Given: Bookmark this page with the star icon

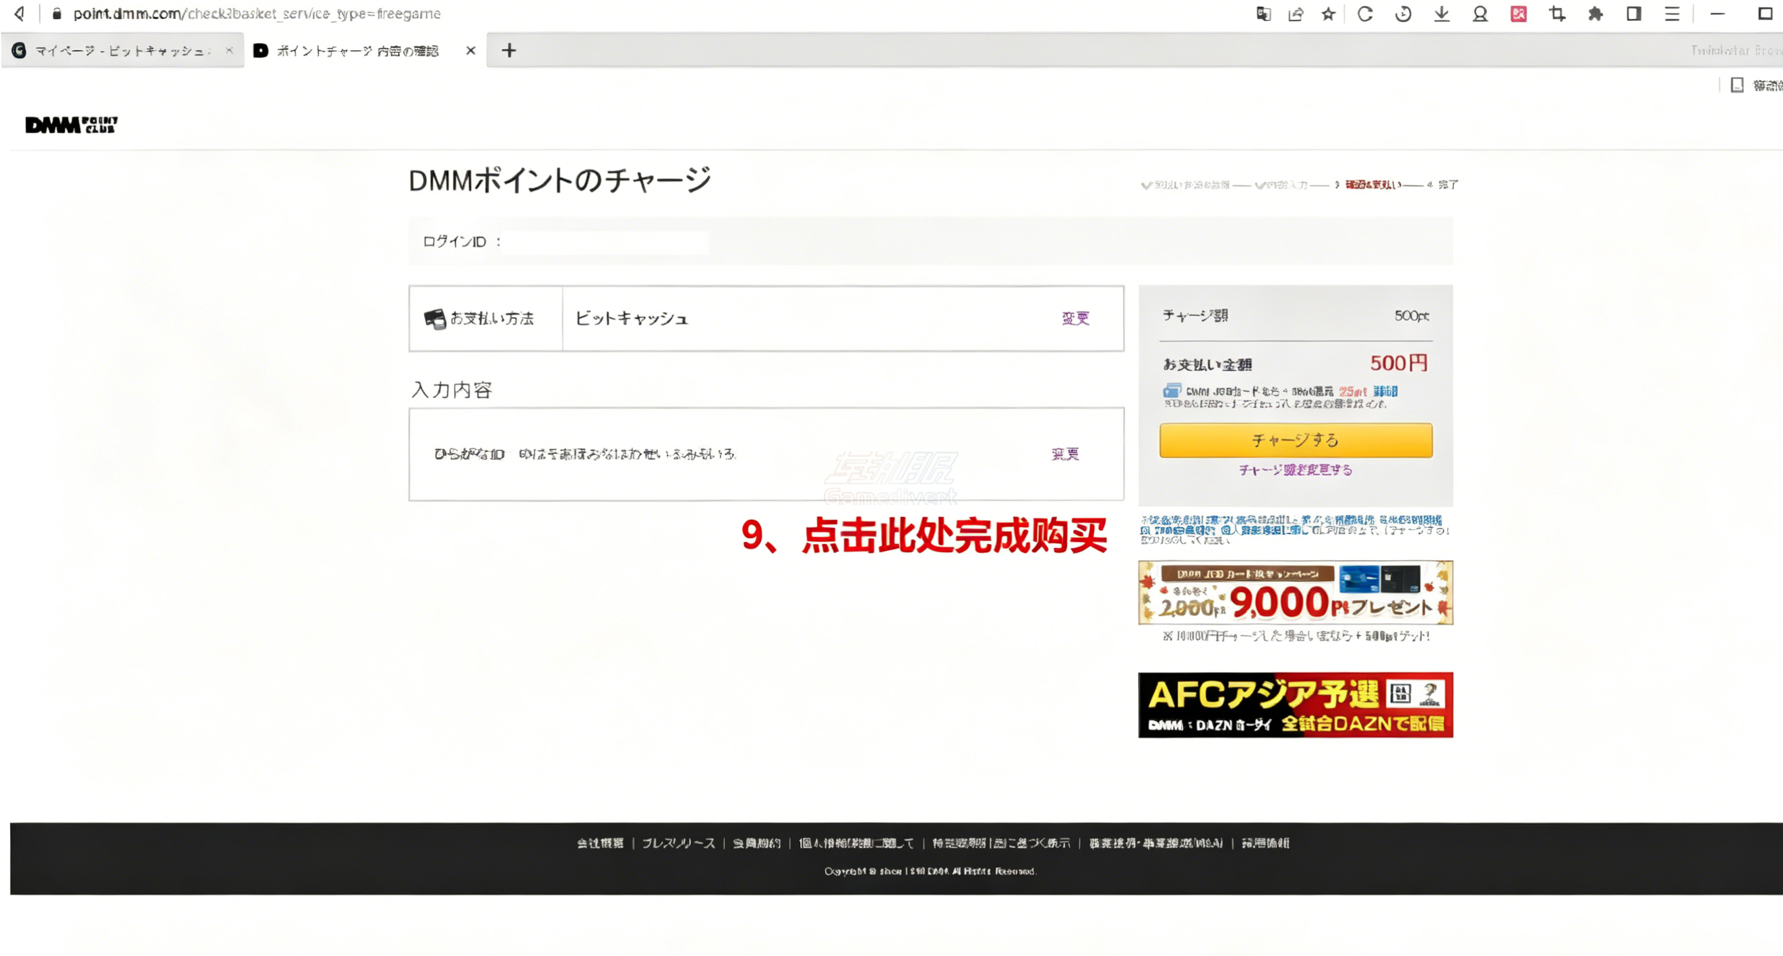Looking at the screenshot, I should pos(1327,14).
